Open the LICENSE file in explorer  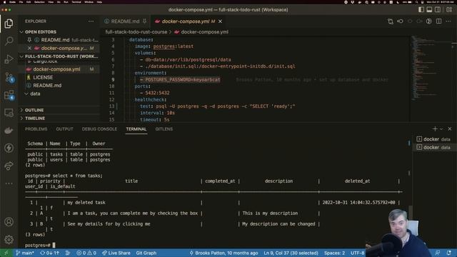59,78
